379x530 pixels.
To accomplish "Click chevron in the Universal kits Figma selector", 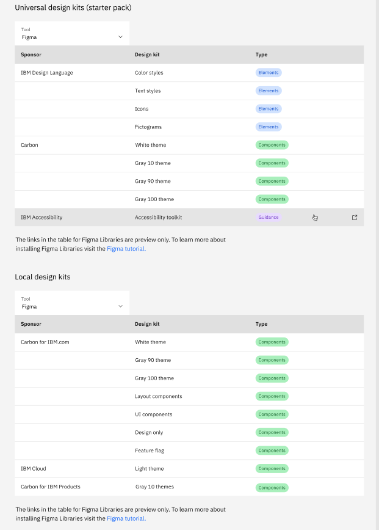I will (x=120, y=37).
